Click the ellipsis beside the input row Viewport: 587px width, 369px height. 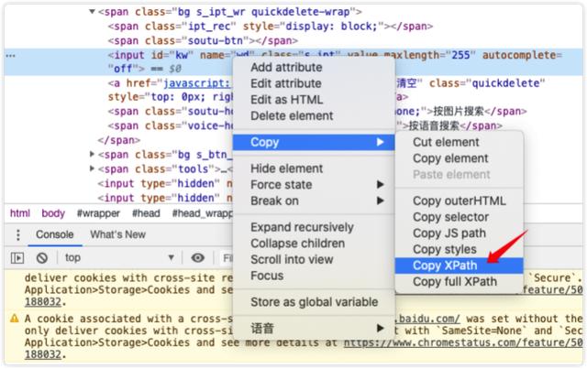click(10, 56)
